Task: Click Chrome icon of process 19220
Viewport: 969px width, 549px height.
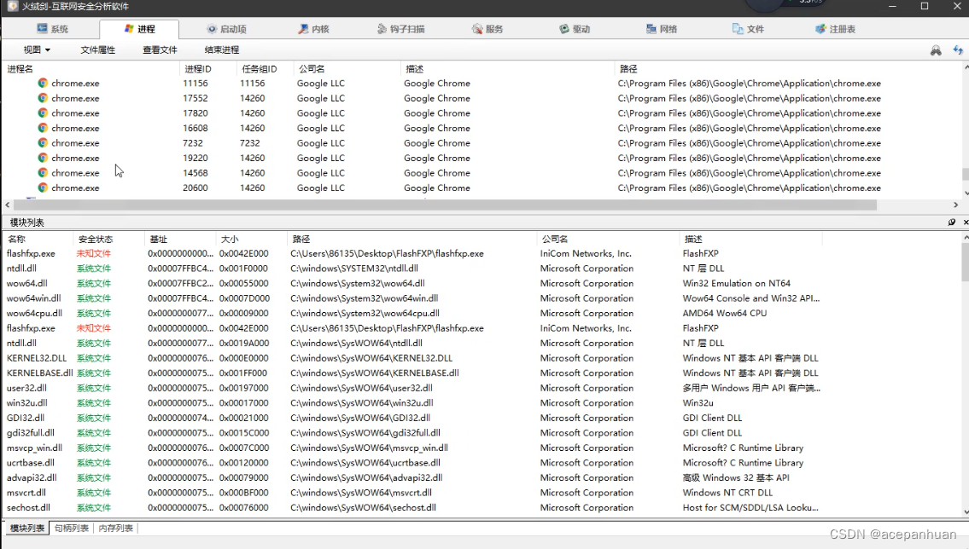Action: tap(43, 158)
